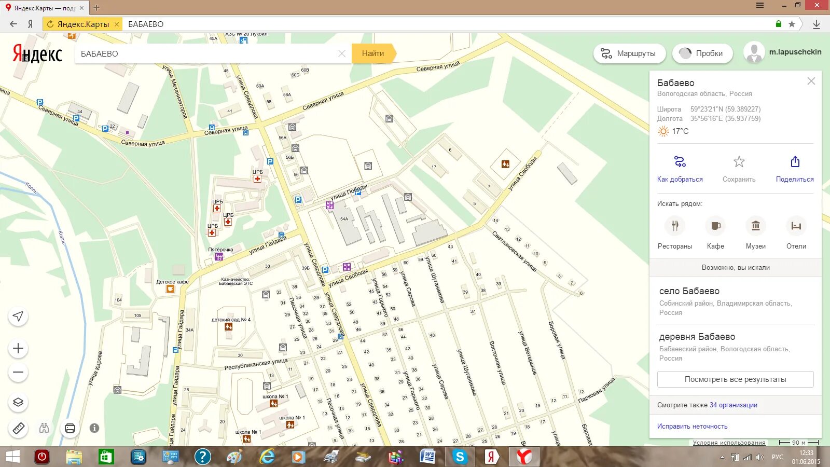
Task: Zoom in the map with plus button
Action: (18, 348)
